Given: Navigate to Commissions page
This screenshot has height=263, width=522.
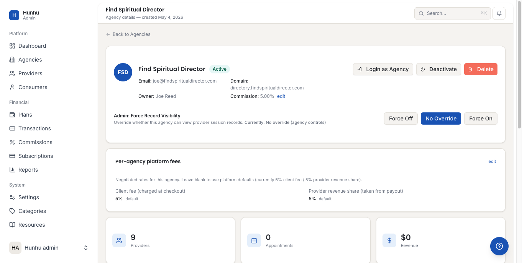Looking at the screenshot, I should (x=49, y=142).
